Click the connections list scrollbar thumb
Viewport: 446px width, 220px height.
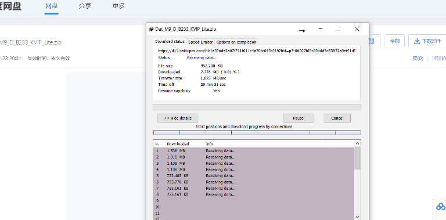pyautogui.click(x=358, y=158)
